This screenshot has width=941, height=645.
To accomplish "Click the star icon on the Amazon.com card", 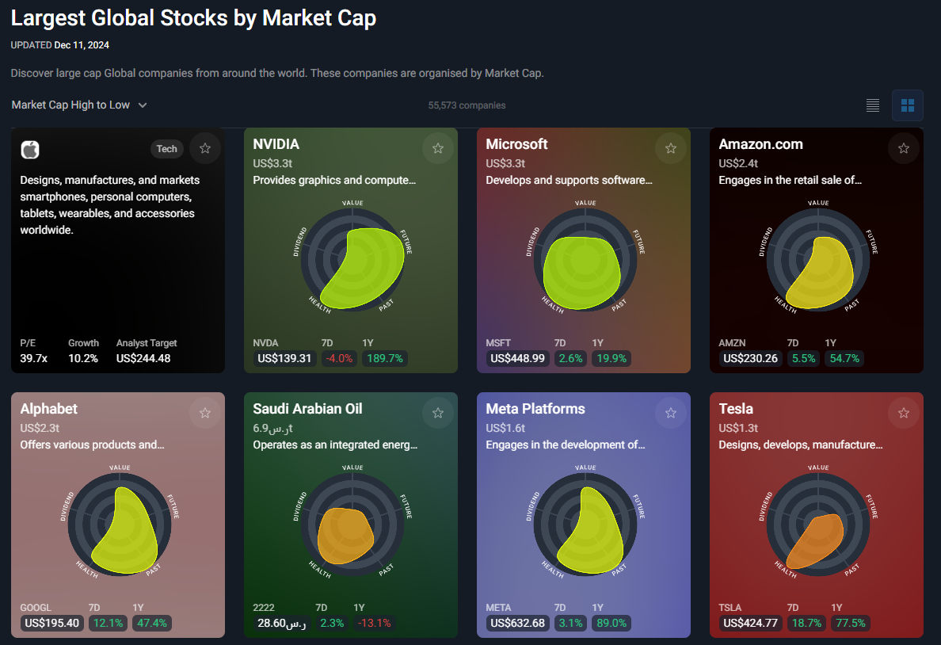I will 904,148.
